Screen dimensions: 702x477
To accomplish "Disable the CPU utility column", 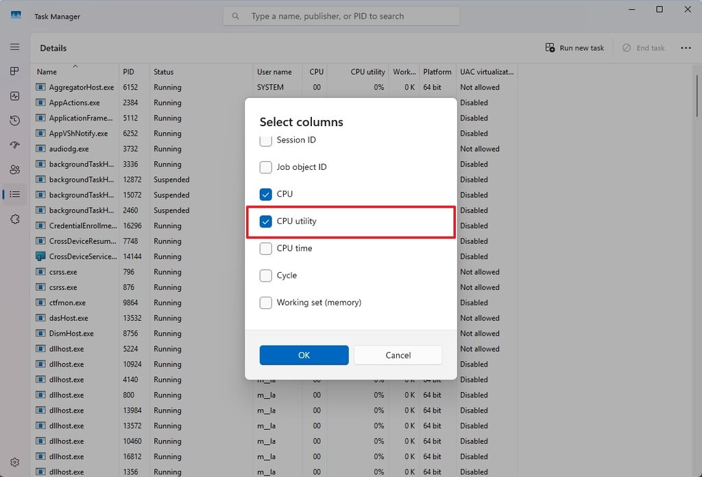I will tap(266, 221).
